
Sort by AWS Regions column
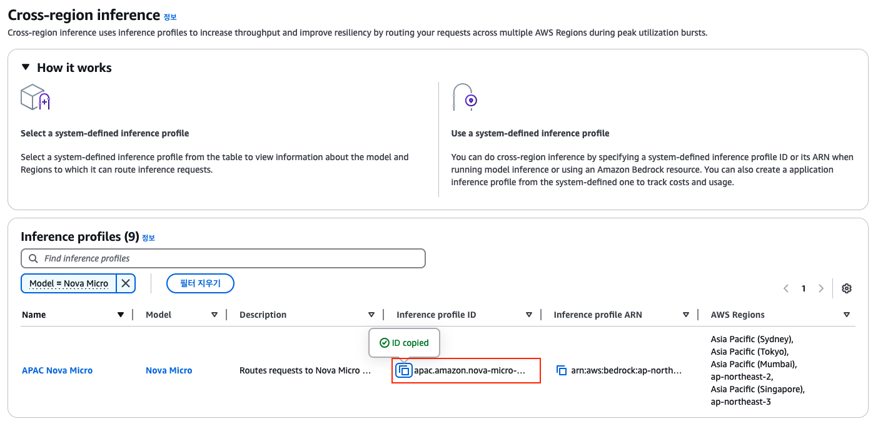[847, 315]
